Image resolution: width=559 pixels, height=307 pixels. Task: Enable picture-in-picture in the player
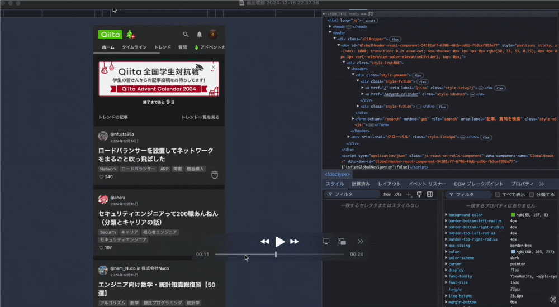point(342,242)
